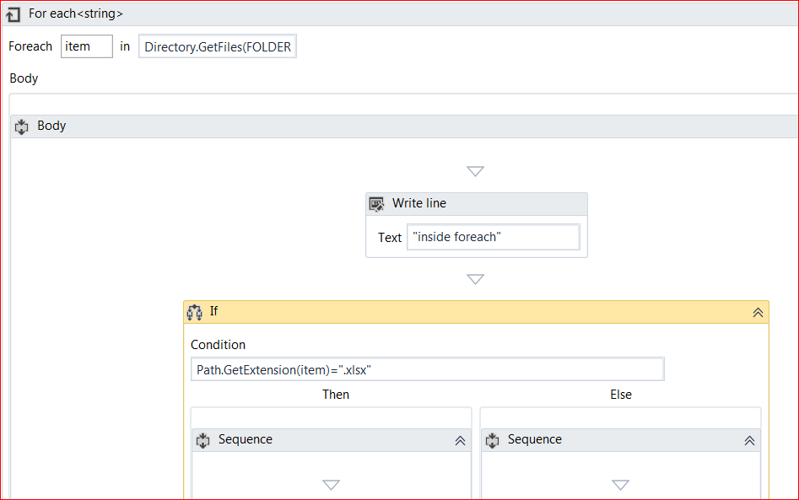Viewport: 799px width, 500px height.
Task: Click the If activity icon
Action: tap(195, 312)
